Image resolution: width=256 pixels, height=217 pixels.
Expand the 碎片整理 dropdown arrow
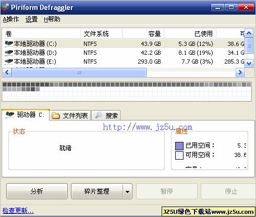127,191
